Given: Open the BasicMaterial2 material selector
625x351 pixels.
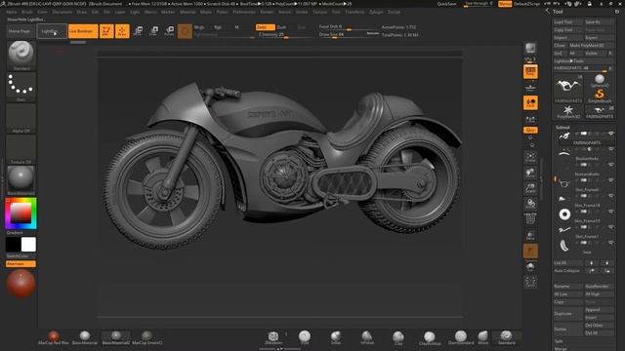Looking at the screenshot, I should click(x=21, y=180).
